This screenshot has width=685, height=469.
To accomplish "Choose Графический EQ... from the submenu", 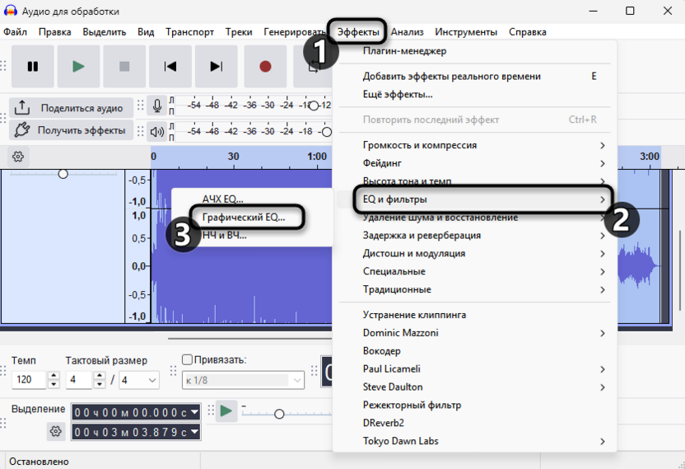I will 243,218.
